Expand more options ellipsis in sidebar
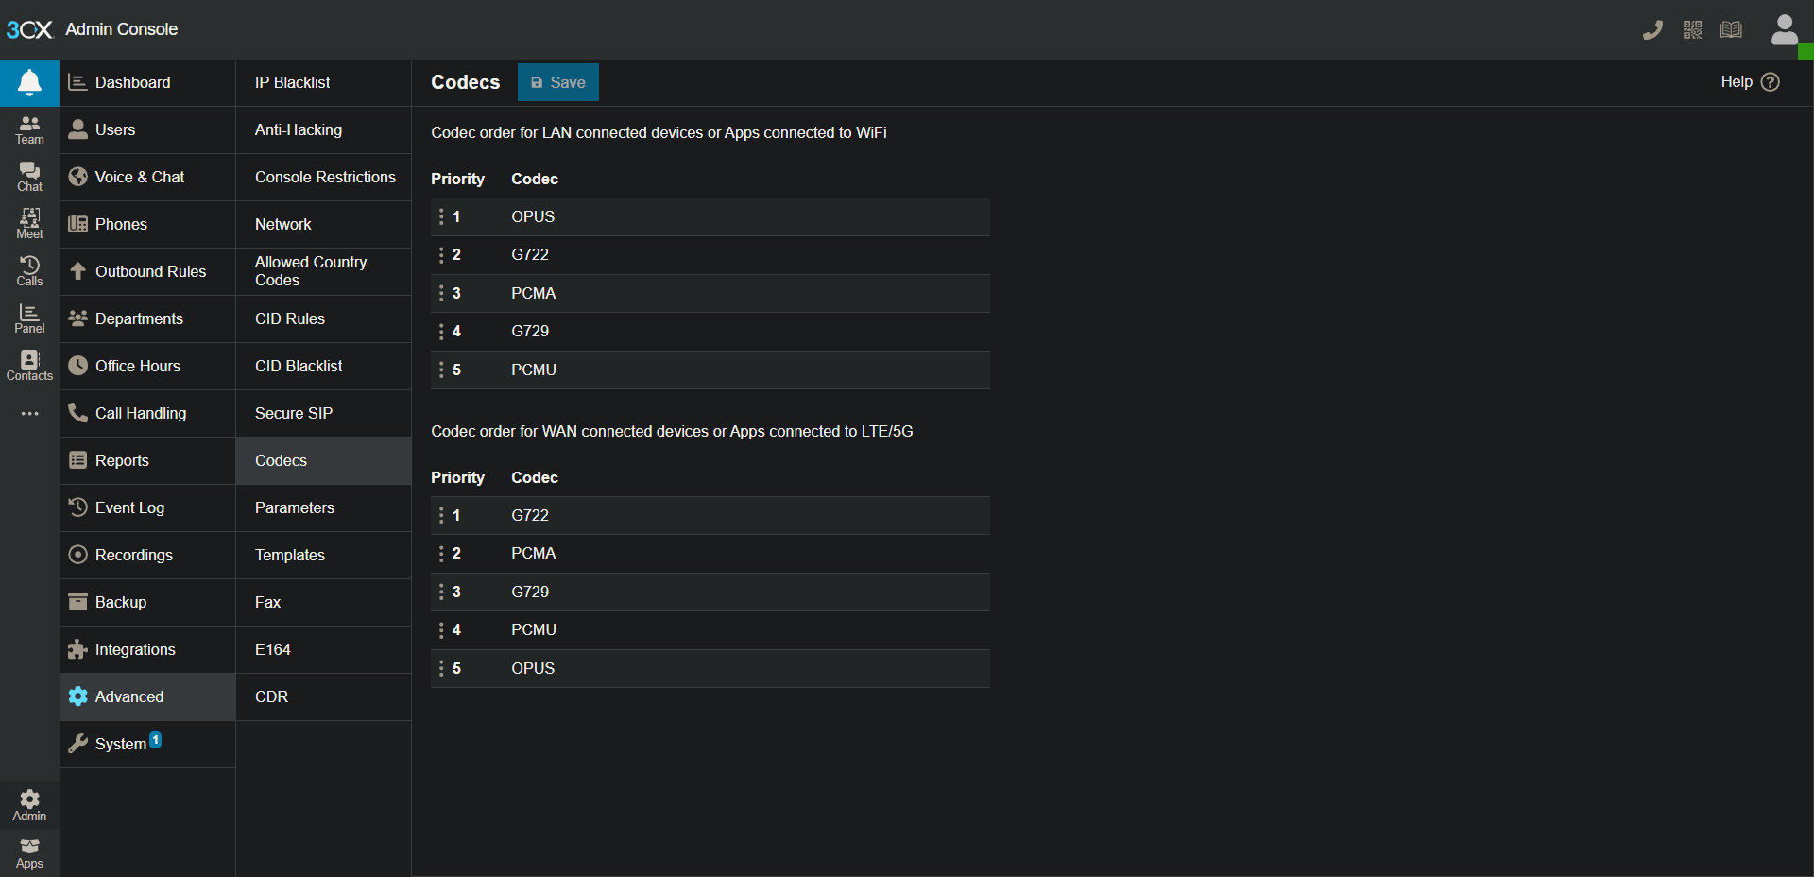The height and width of the screenshot is (877, 1814). click(x=29, y=414)
